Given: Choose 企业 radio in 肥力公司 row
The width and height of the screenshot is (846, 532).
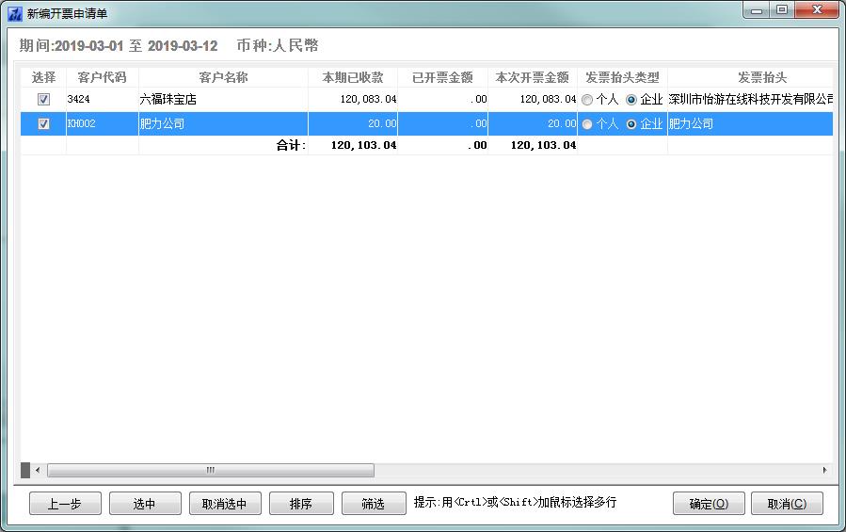Looking at the screenshot, I should pyautogui.click(x=631, y=124).
